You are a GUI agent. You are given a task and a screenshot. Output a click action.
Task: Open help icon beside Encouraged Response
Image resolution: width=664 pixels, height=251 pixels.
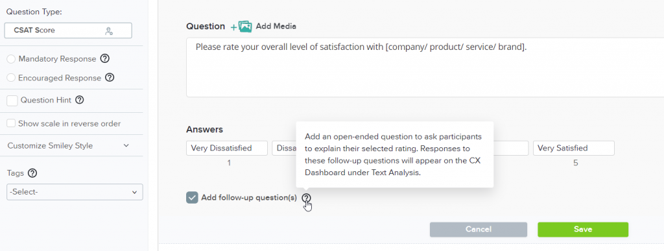(110, 78)
